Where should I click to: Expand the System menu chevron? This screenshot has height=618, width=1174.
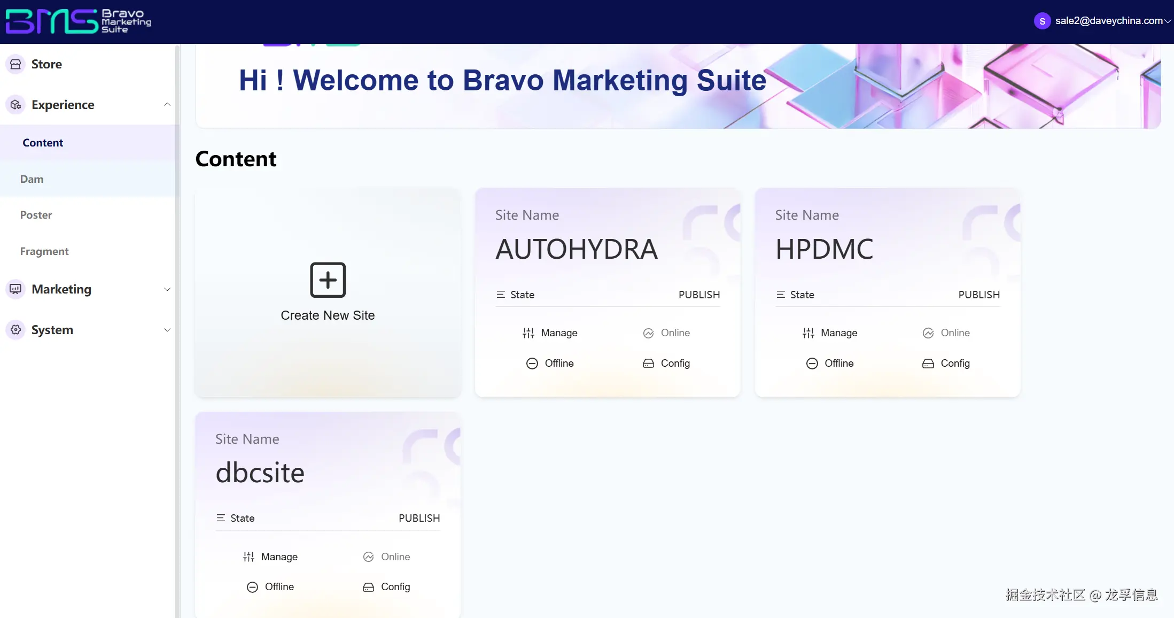pyautogui.click(x=167, y=330)
